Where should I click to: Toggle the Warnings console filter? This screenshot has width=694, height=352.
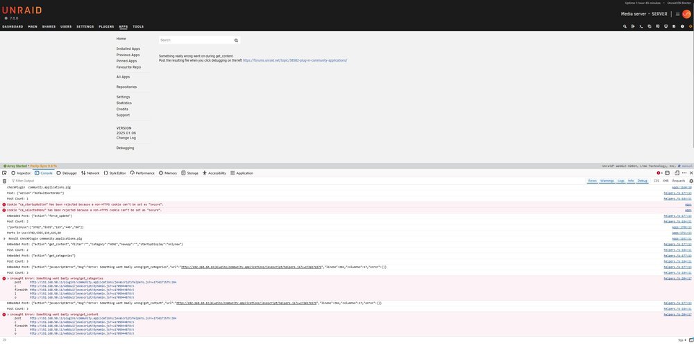click(x=607, y=181)
